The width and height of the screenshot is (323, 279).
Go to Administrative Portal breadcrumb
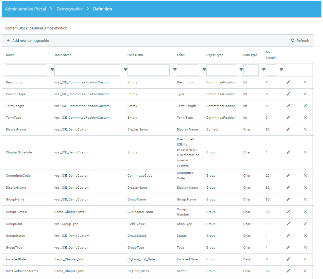[25, 9]
